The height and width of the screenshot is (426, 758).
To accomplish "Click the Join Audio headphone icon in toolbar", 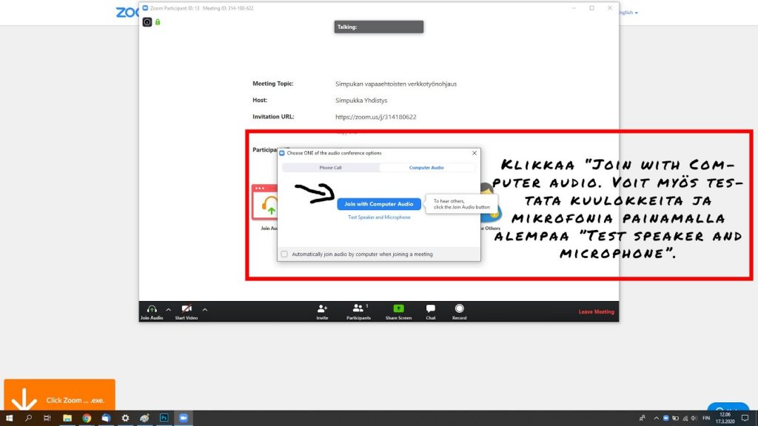I will (152, 309).
